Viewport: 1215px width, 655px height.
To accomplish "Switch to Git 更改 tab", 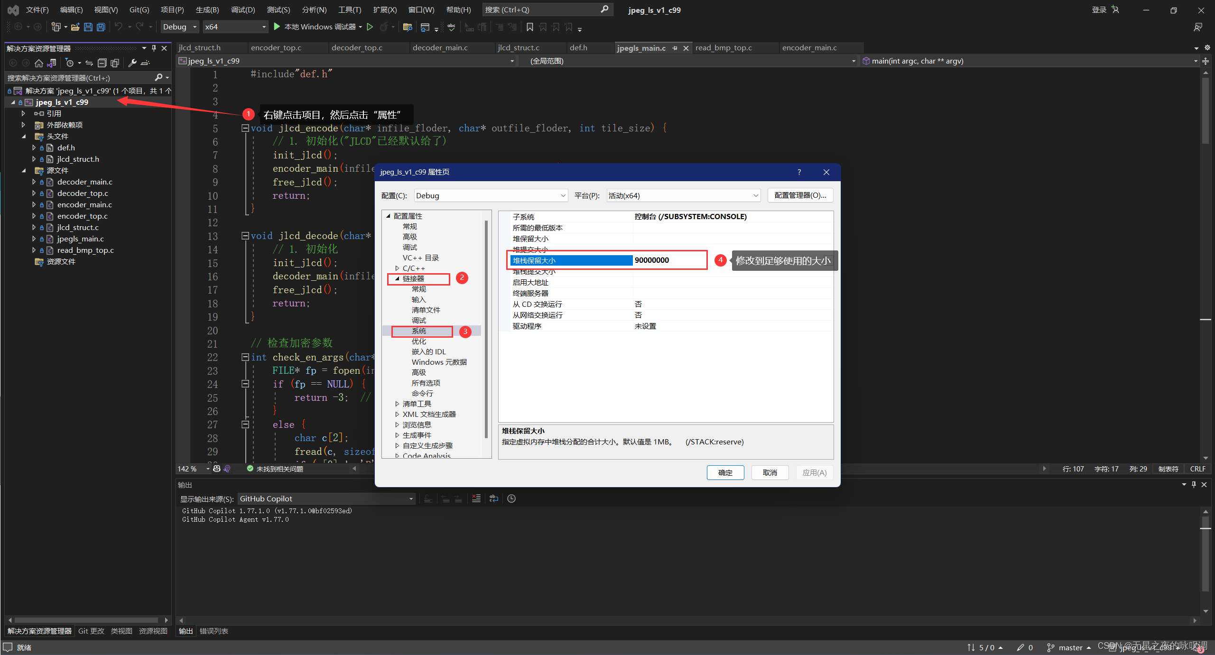I will [x=91, y=631].
